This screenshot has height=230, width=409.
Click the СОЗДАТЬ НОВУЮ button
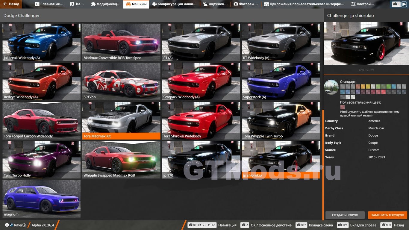point(345,215)
